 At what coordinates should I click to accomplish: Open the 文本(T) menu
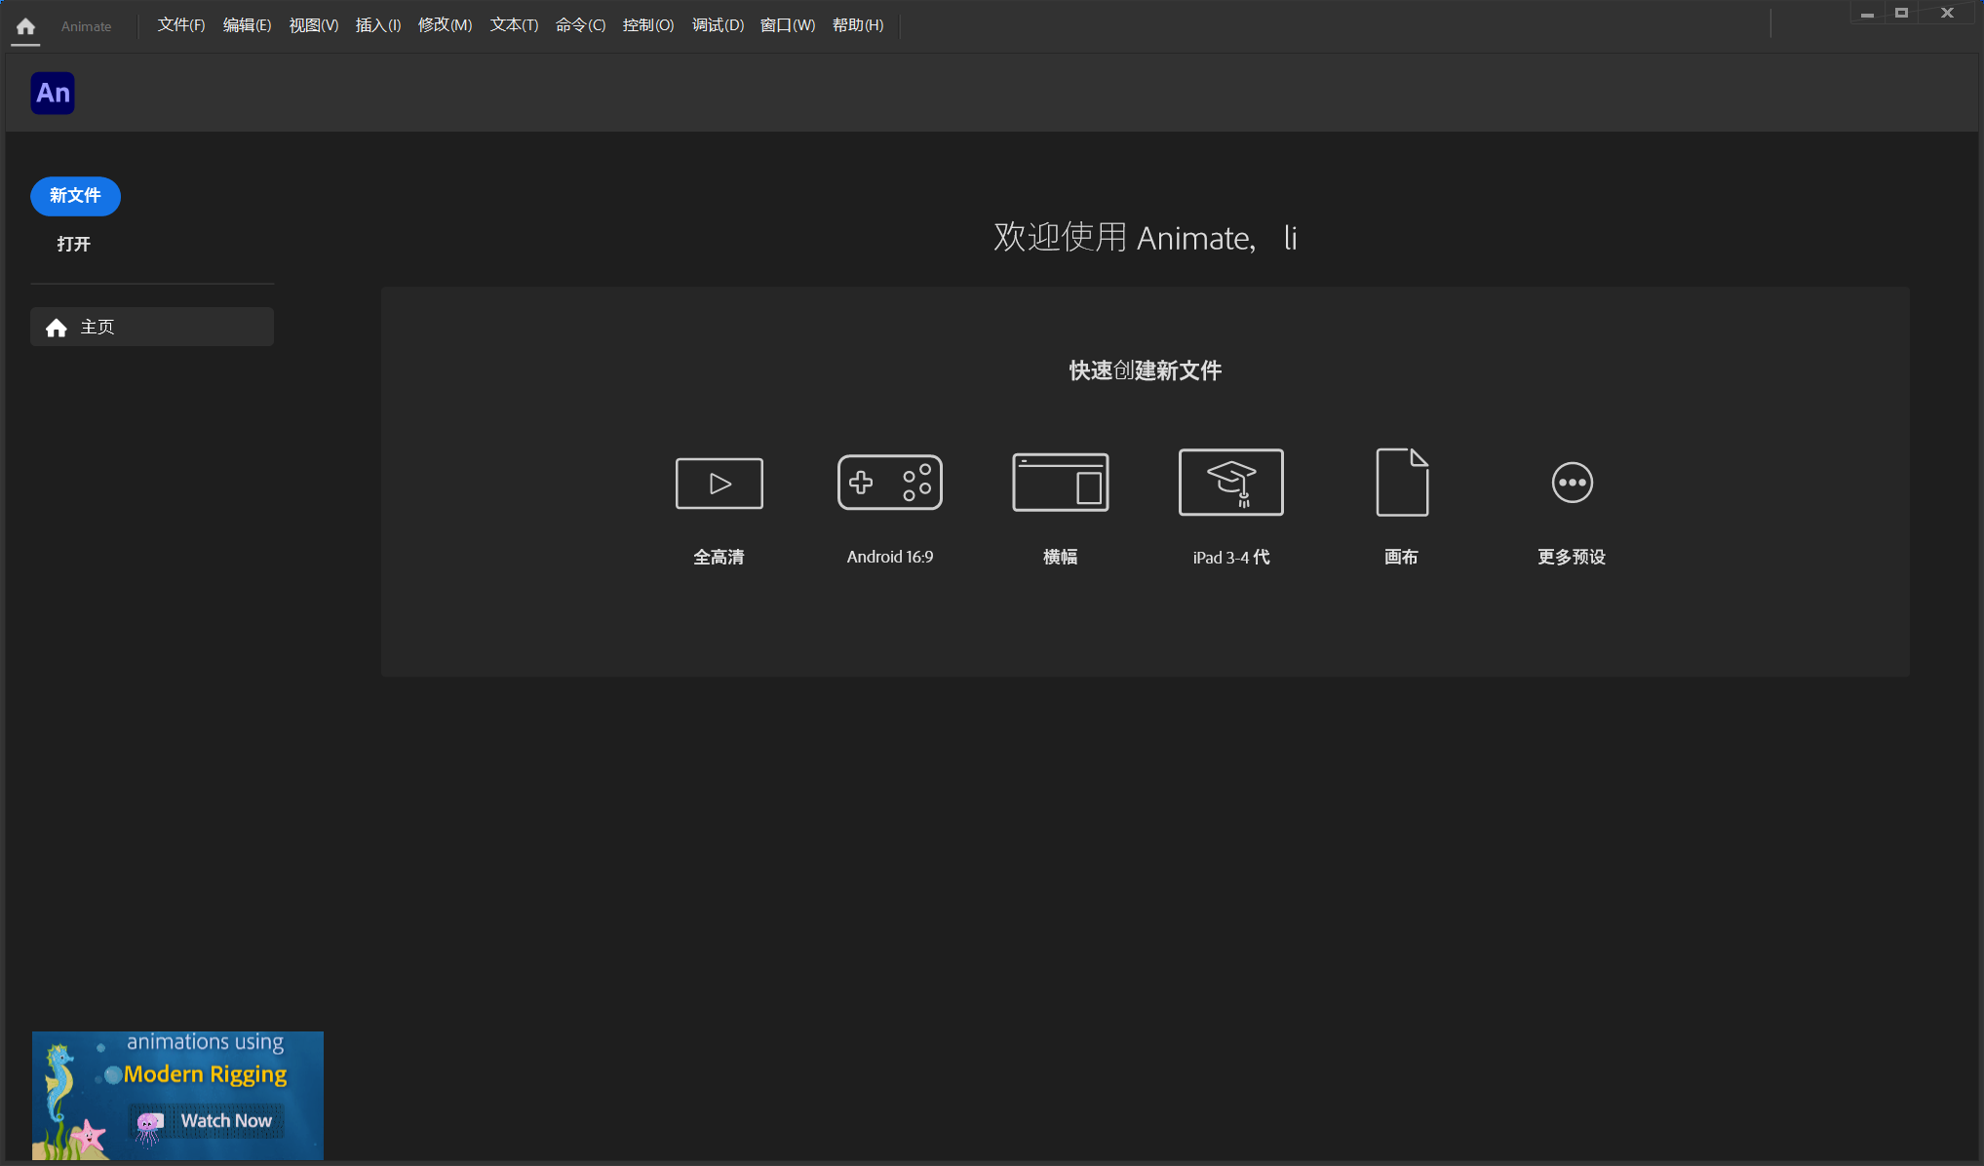[514, 25]
